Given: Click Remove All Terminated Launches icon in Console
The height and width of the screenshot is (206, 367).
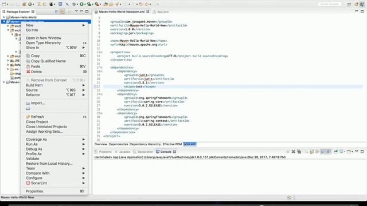Looking at the screenshot, I should 299,152.
